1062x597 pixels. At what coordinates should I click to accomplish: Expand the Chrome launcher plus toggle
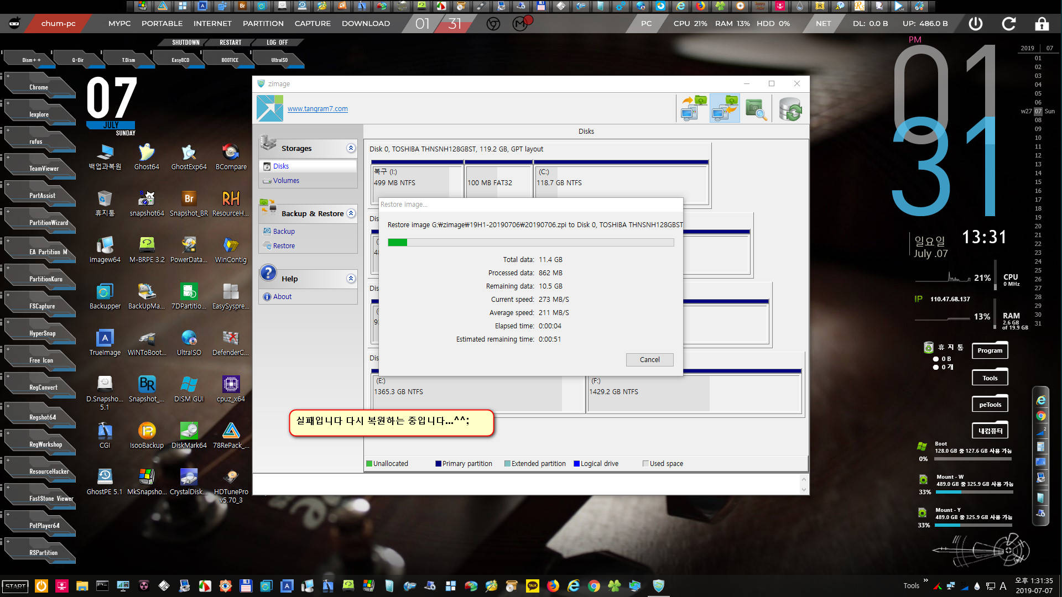pos(8,76)
